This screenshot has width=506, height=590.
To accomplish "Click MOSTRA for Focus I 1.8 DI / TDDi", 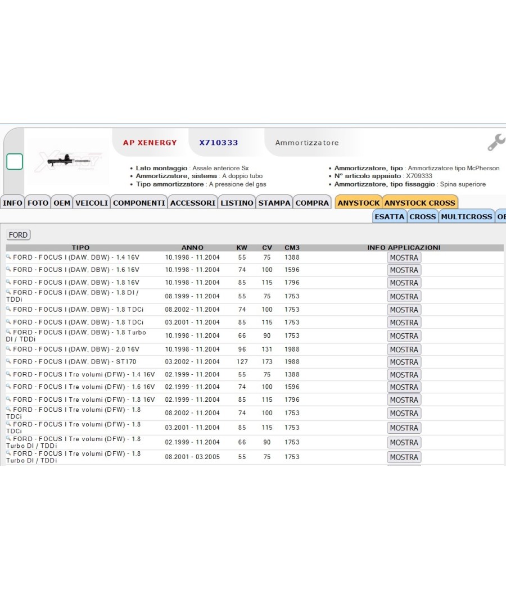I will click(404, 297).
